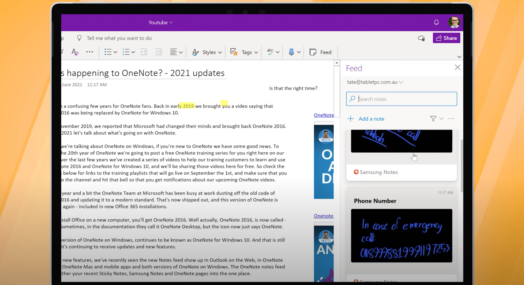Open the more options ellipsis in ribbon
Viewport: 524px width, 285px height.
(x=90, y=52)
